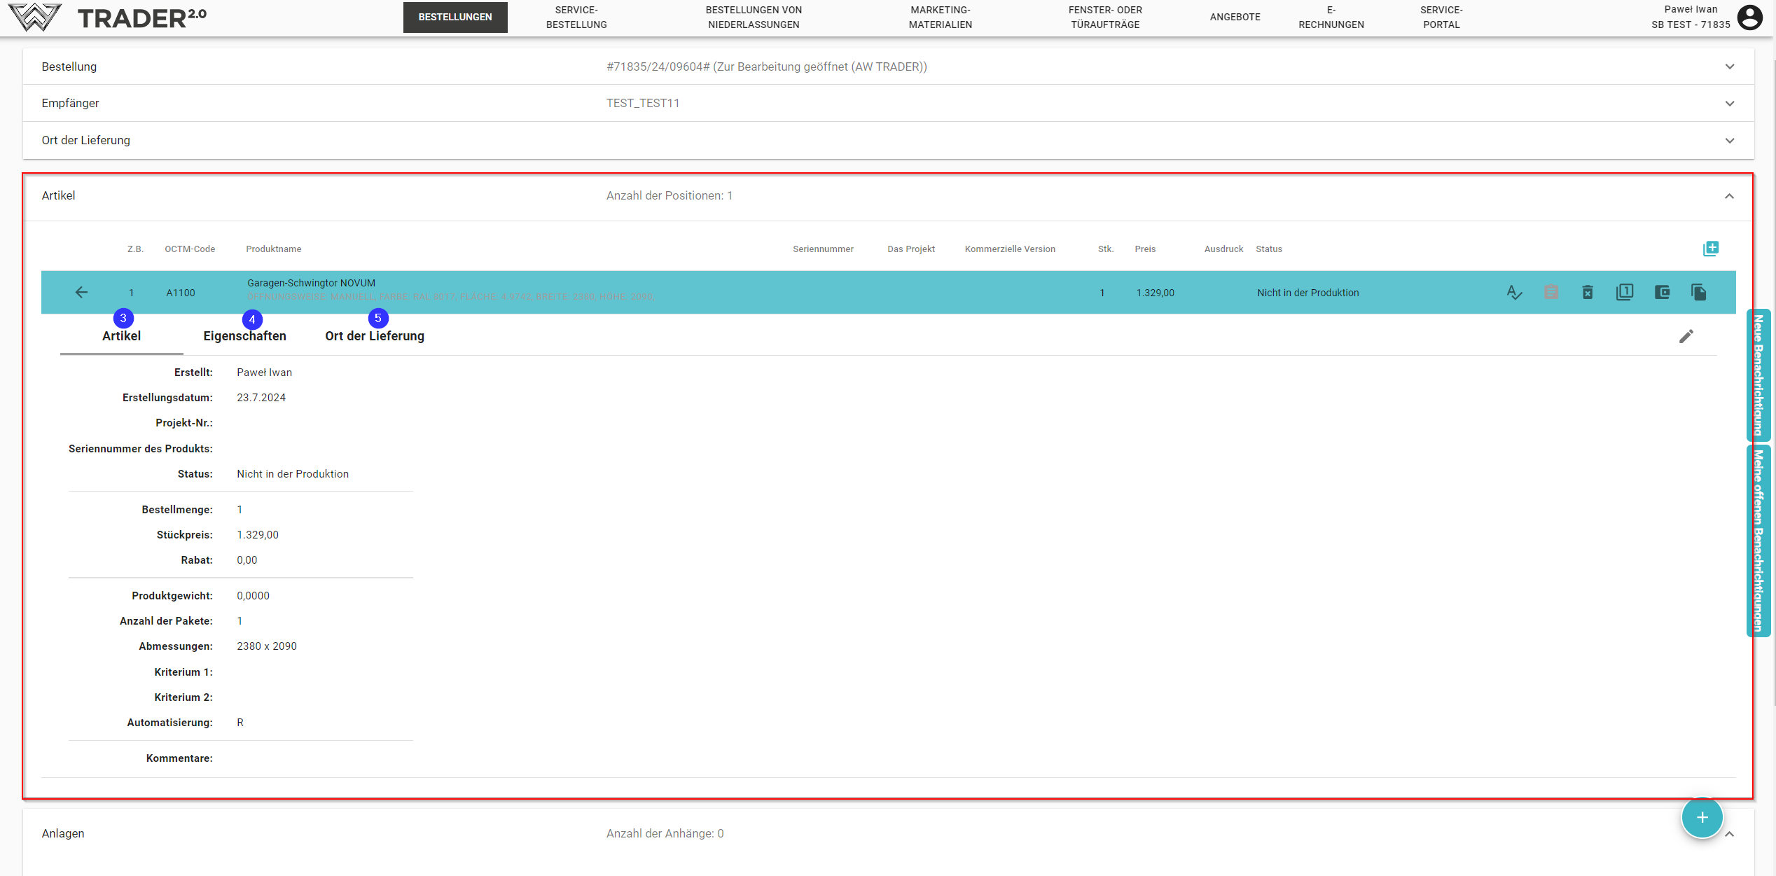Open the Angebote menu item
Screen dimensions: 1776x876
(1235, 17)
